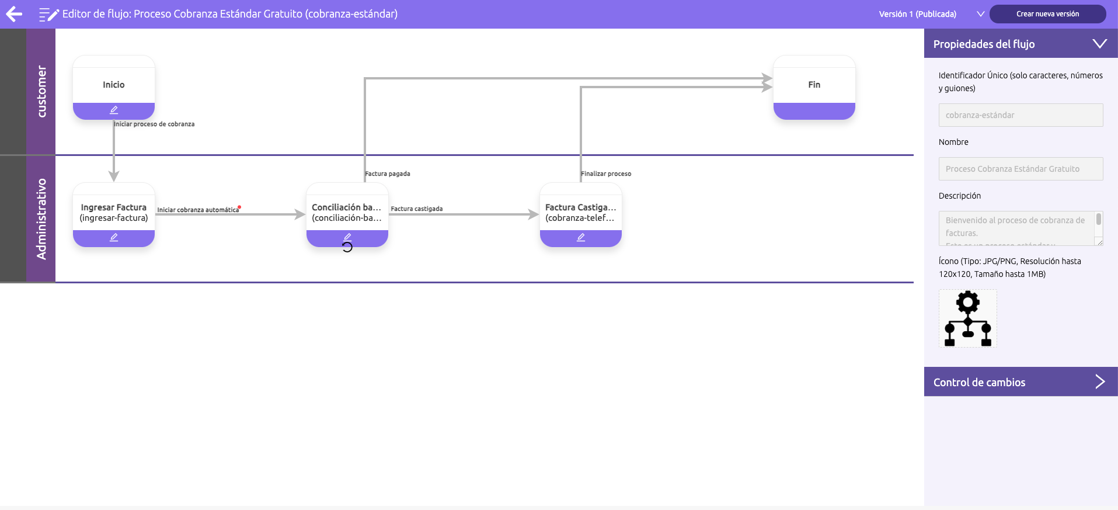Click the edit pencil on Factura Castigada
The height and width of the screenshot is (510, 1118).
(x=581, y=238)
